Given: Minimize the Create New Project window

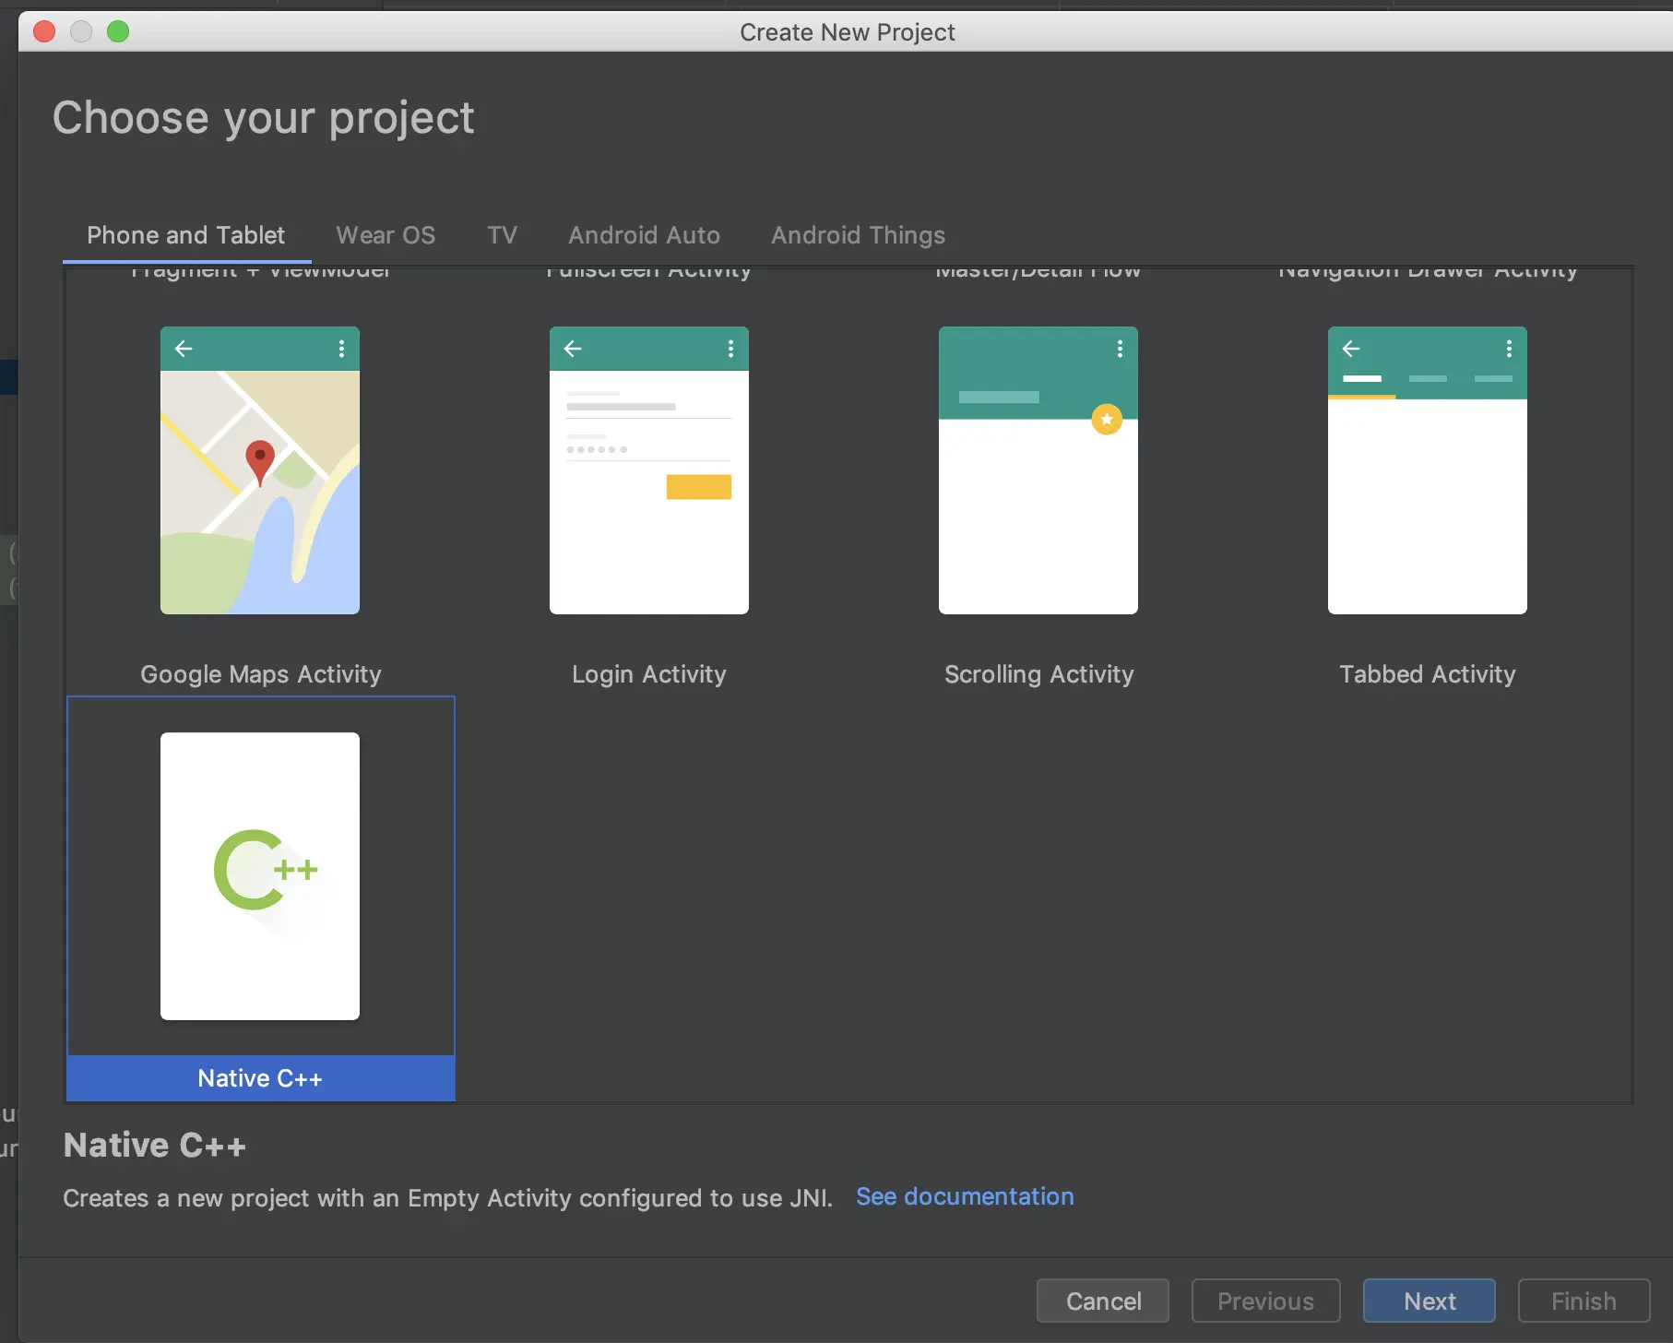Looking at the screenshot, I should (x=81, y=31).
